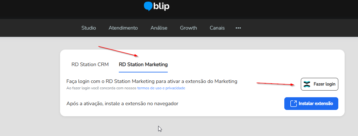
Task: Click the blip logo
Action: (x=157, y=6)
